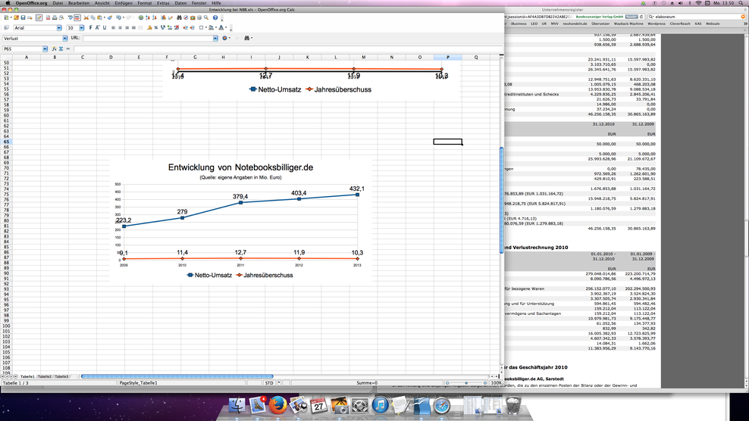Insert chart using the Chart icon
This screenshot has width=749, height=421.
(x=163, y=17)
